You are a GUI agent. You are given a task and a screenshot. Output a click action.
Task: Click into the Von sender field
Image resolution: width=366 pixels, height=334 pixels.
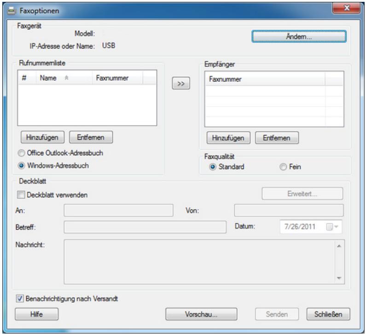tap(289, 210)
